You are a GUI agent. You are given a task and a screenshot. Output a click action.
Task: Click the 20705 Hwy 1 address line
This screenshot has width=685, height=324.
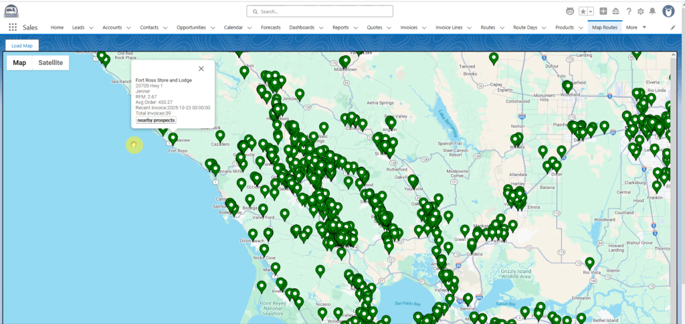pos(149,86)
